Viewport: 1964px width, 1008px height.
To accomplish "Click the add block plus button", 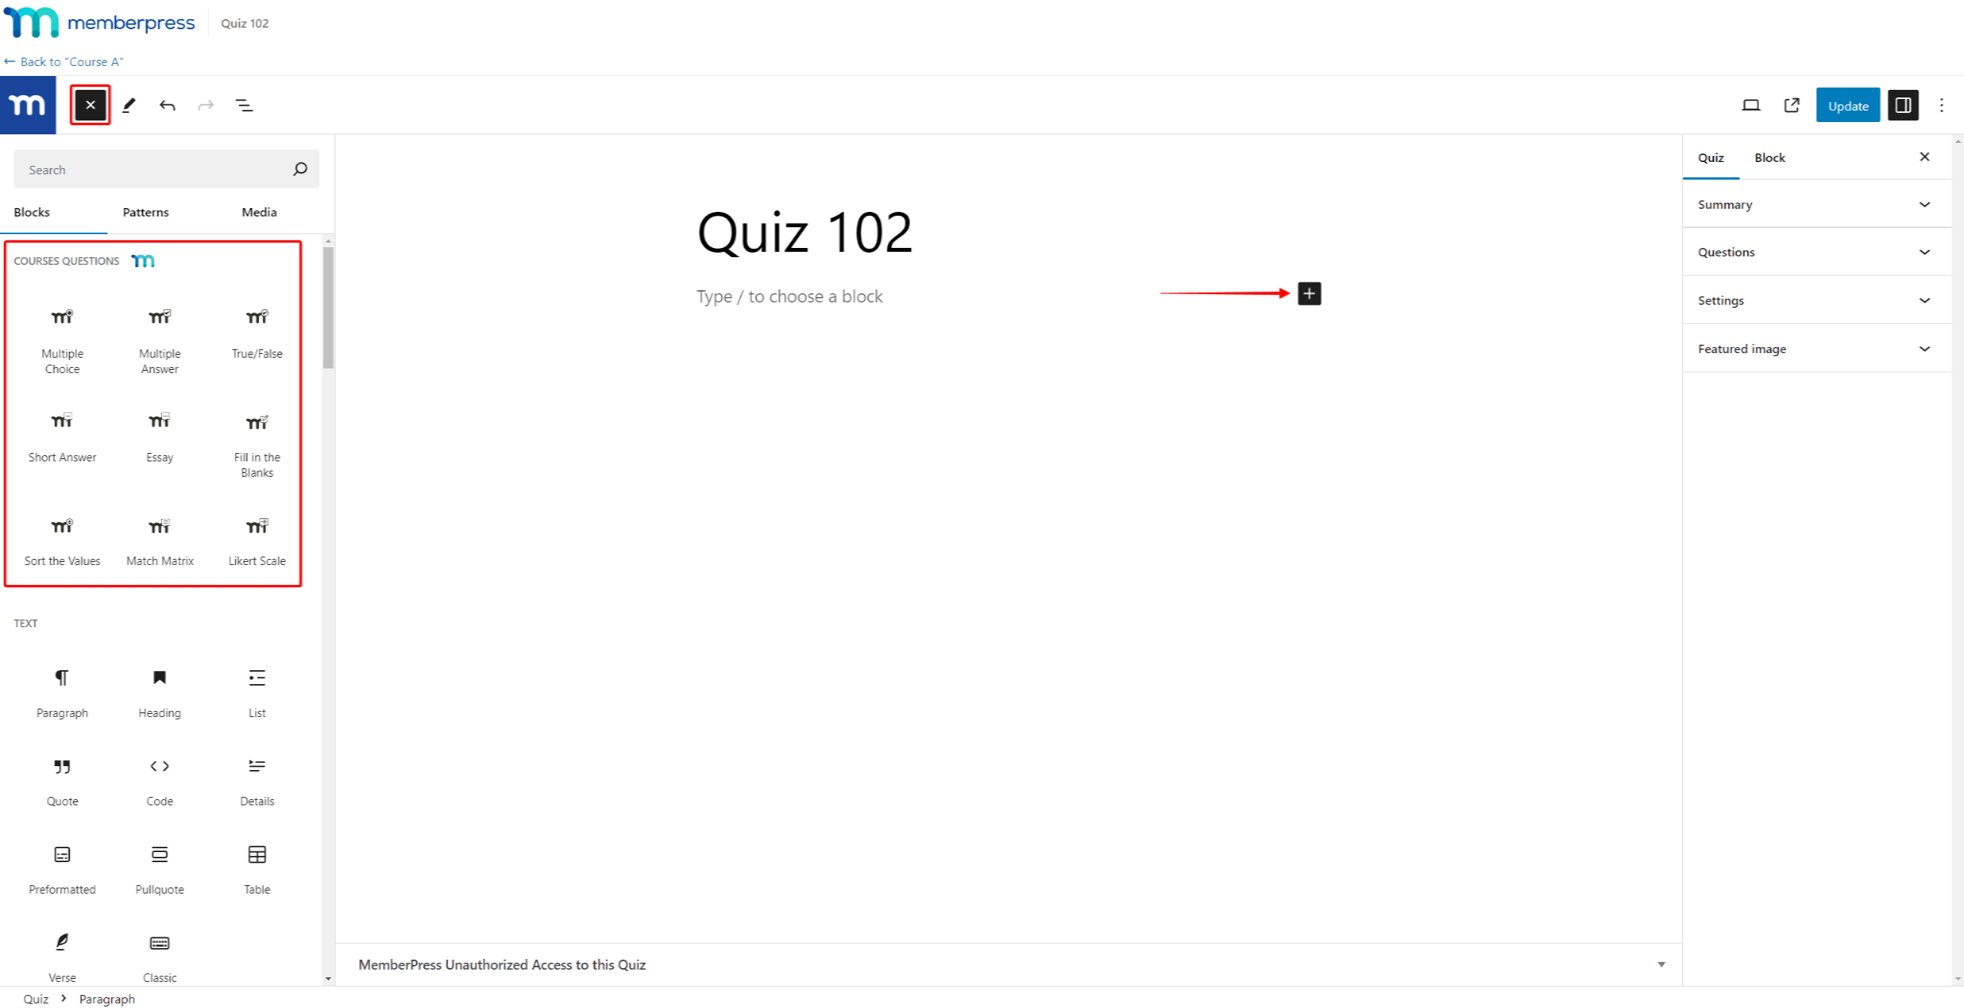I will pos(1310,293).
